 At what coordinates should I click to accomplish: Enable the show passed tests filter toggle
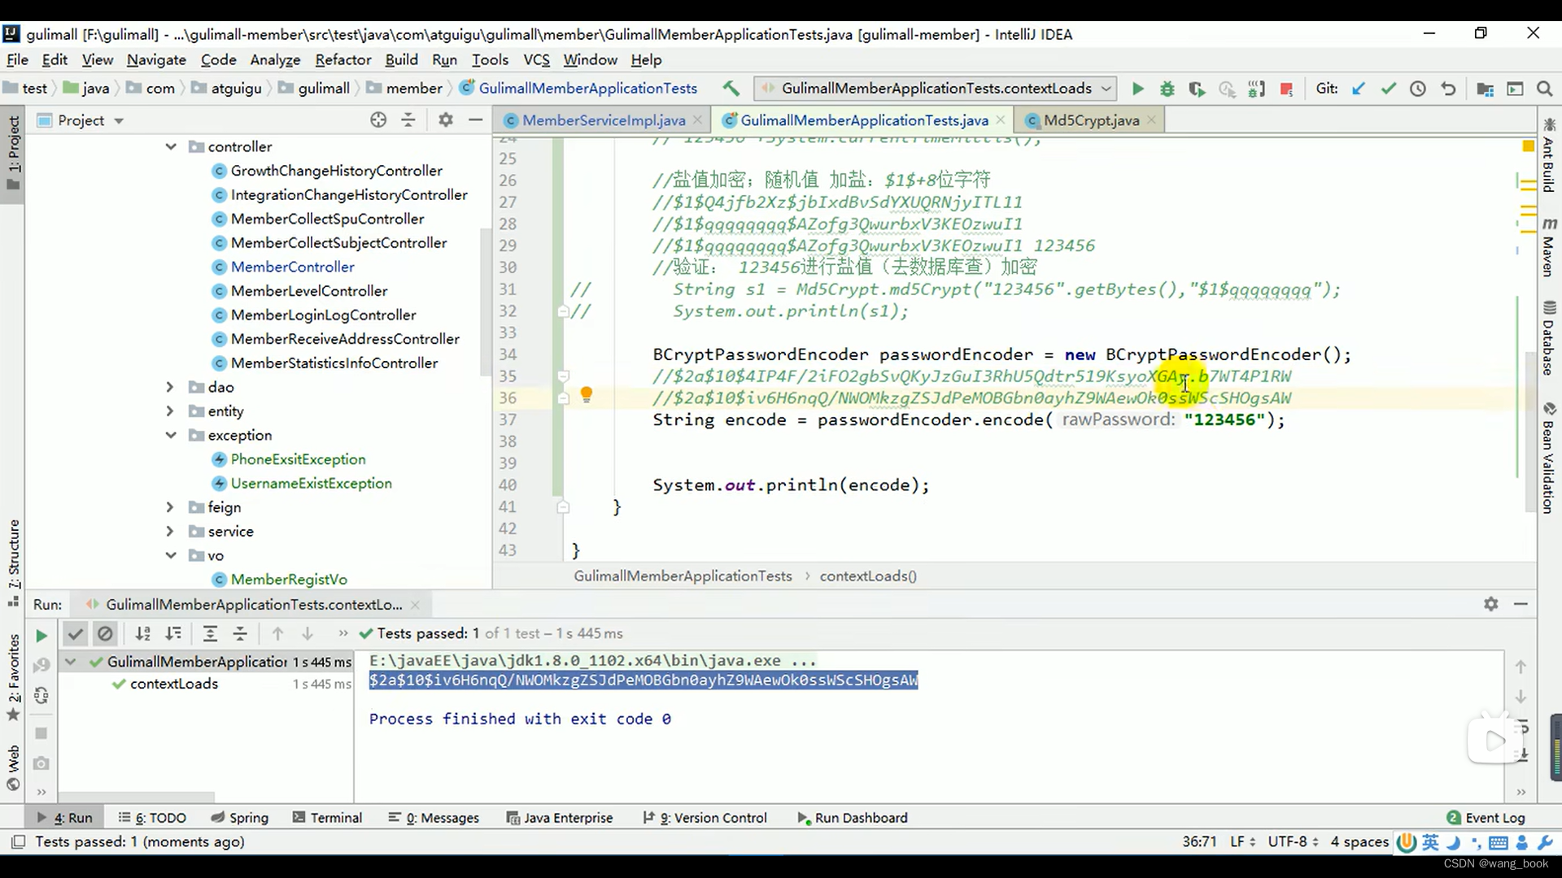(x=73, y=632)
